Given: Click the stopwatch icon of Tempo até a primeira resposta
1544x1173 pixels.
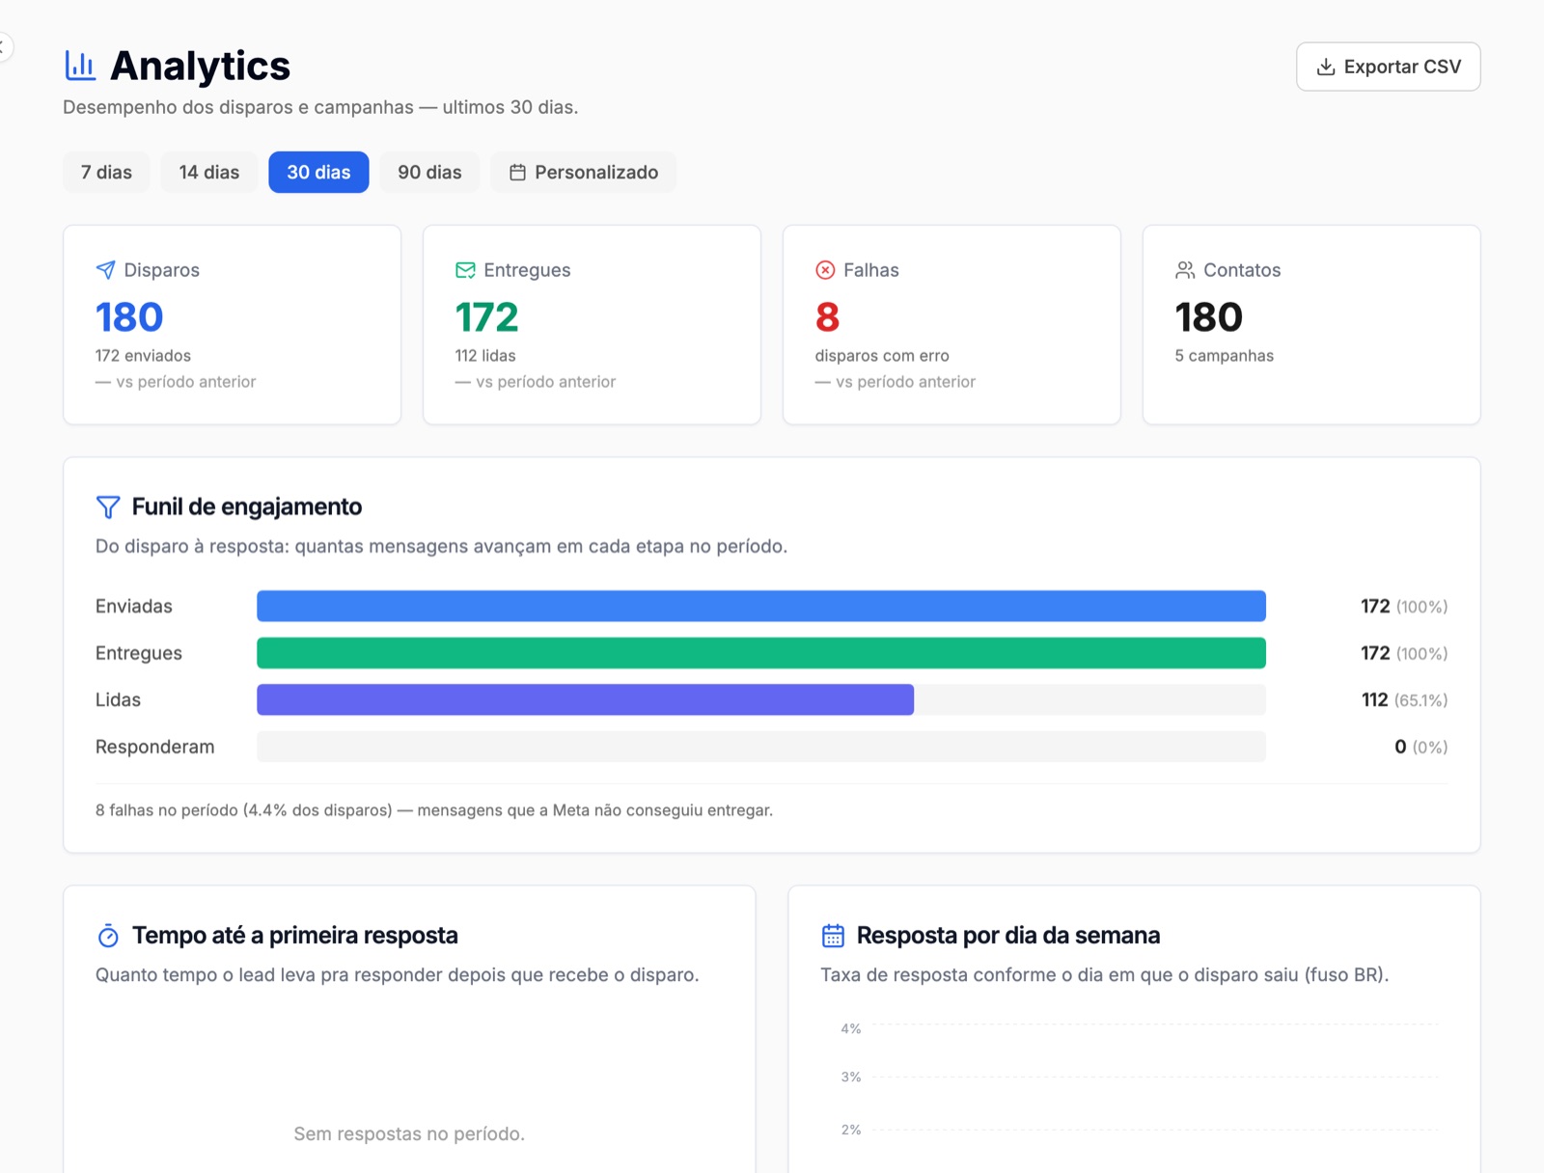Looking at the screenshot, I should (x=108, y=936).
